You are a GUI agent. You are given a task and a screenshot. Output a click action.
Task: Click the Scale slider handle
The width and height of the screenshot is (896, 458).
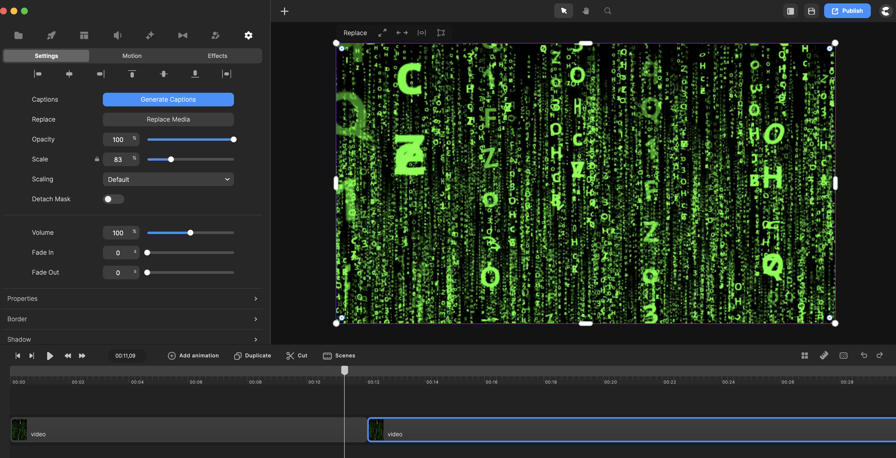(x=171, y=159)
